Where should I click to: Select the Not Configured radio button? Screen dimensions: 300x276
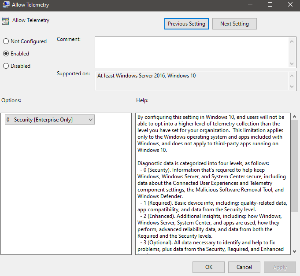[6, 41]
